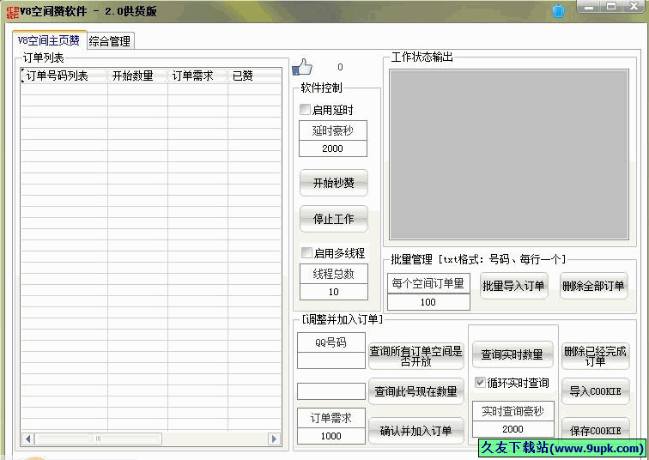Click the 删除全部订单 button
Screen dimensions: 649x460
click(593, 286)
